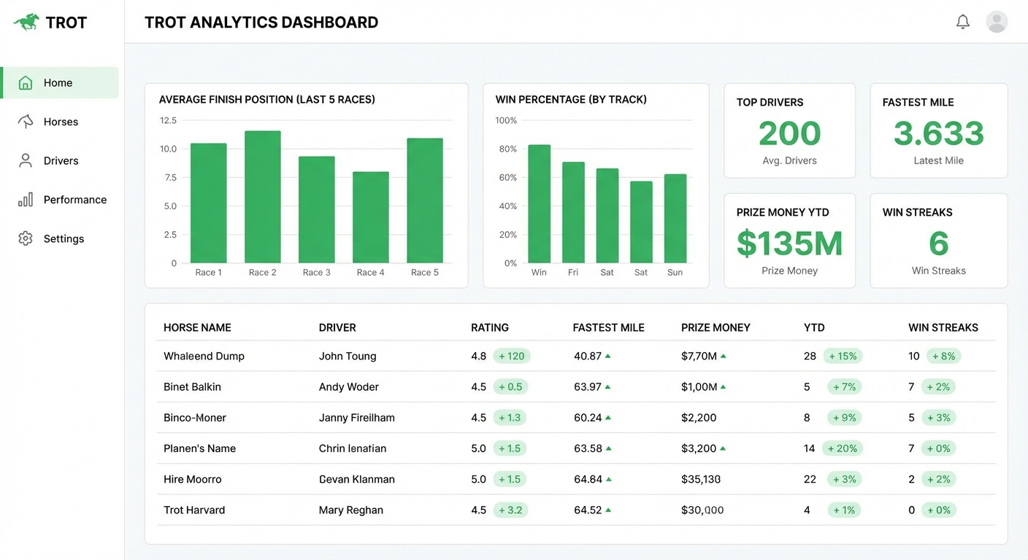This screenshot has width=1028, height=560.
Task: Select driver Mary Reghan in table
Action: click(350, 510)
